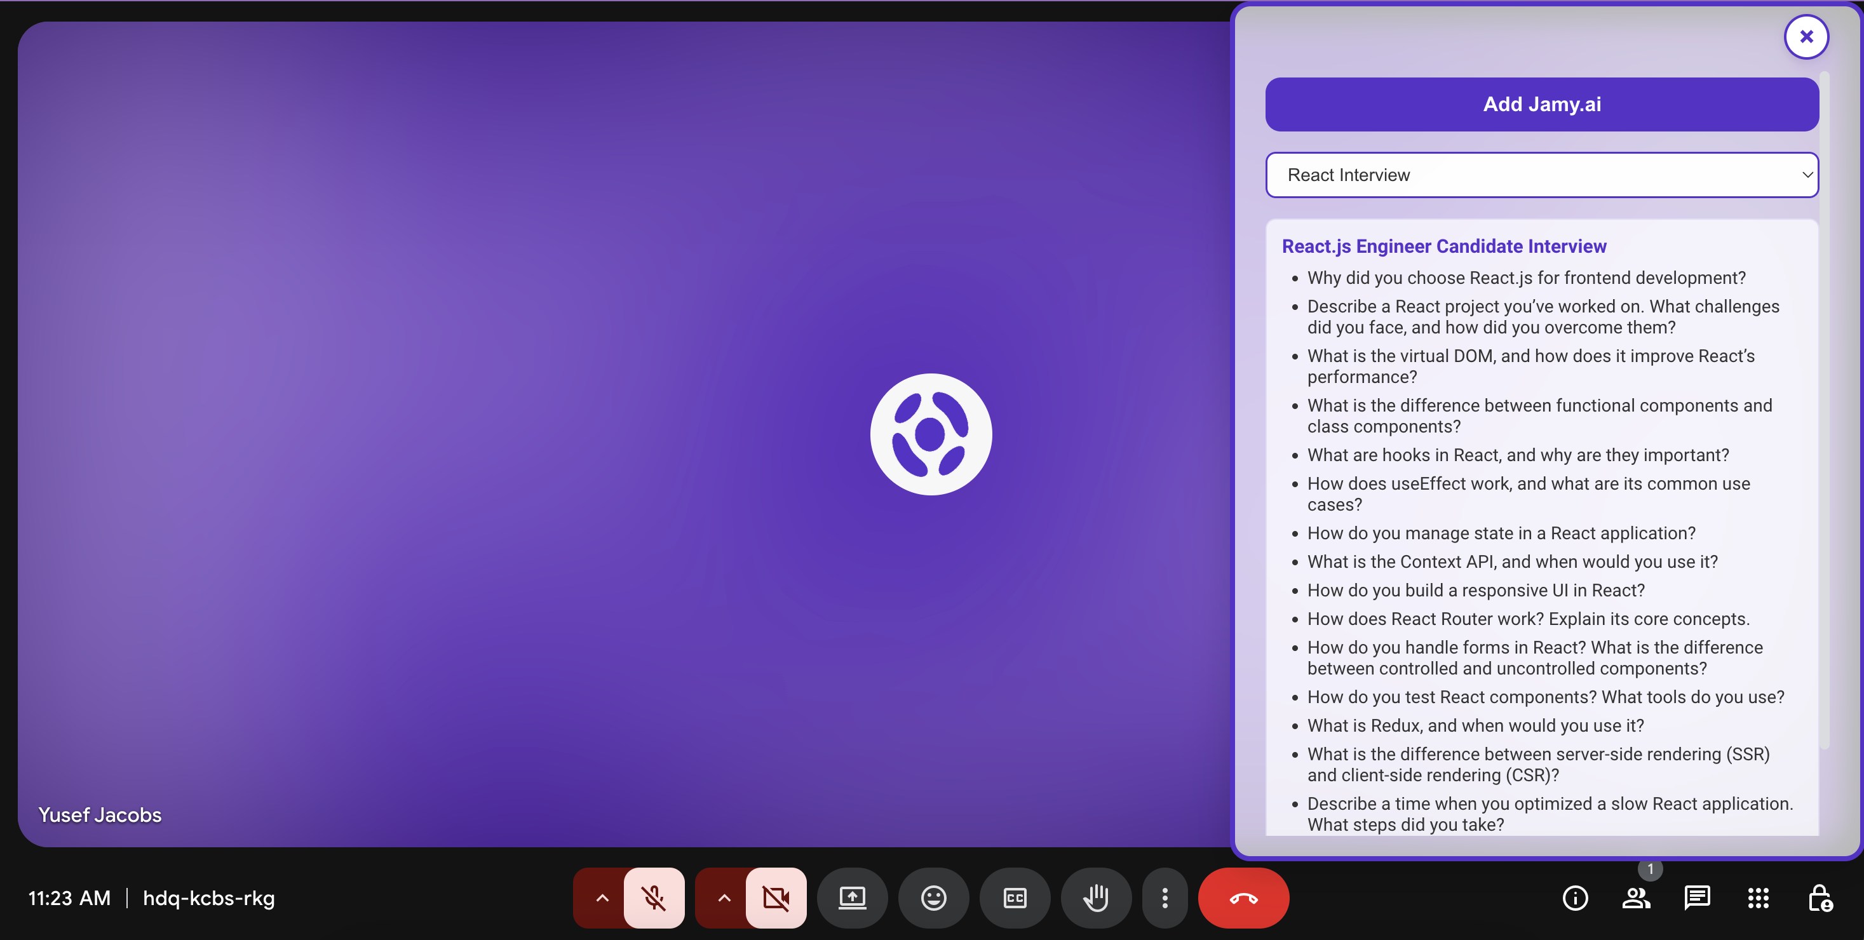Expand the React Interview dropdown
Viewport: 1864px width, 940px height.
[1541, 175]
